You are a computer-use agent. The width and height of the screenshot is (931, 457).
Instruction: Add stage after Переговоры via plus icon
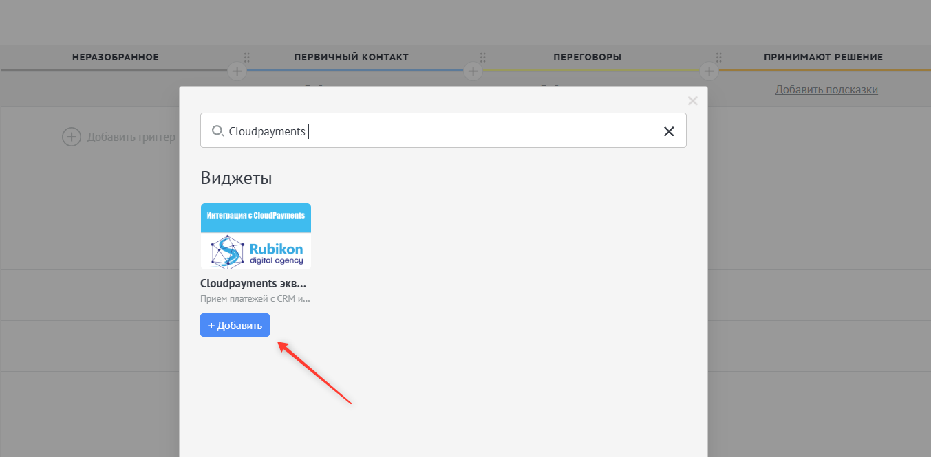click(708, 71)
